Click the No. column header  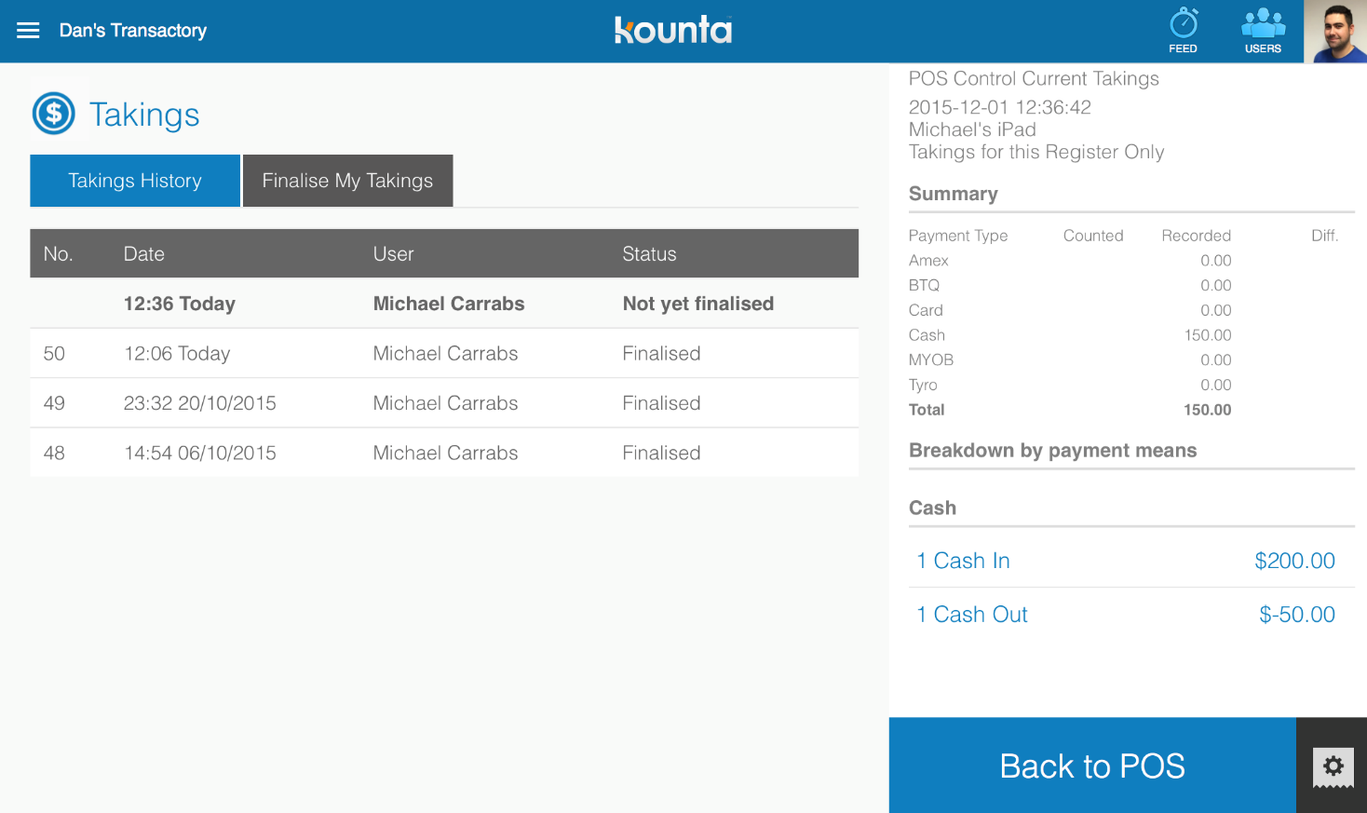[x=58, y=254]
